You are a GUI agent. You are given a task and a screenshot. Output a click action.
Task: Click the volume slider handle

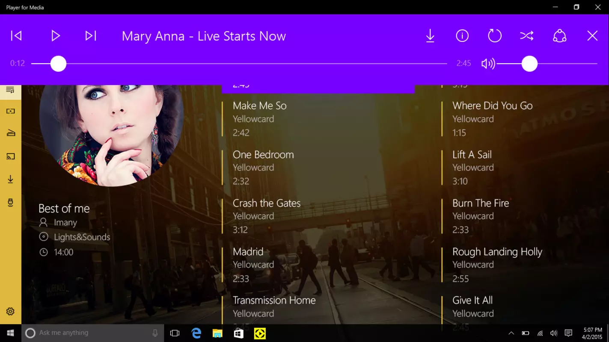pyautogui.click(x=529, y=64)
